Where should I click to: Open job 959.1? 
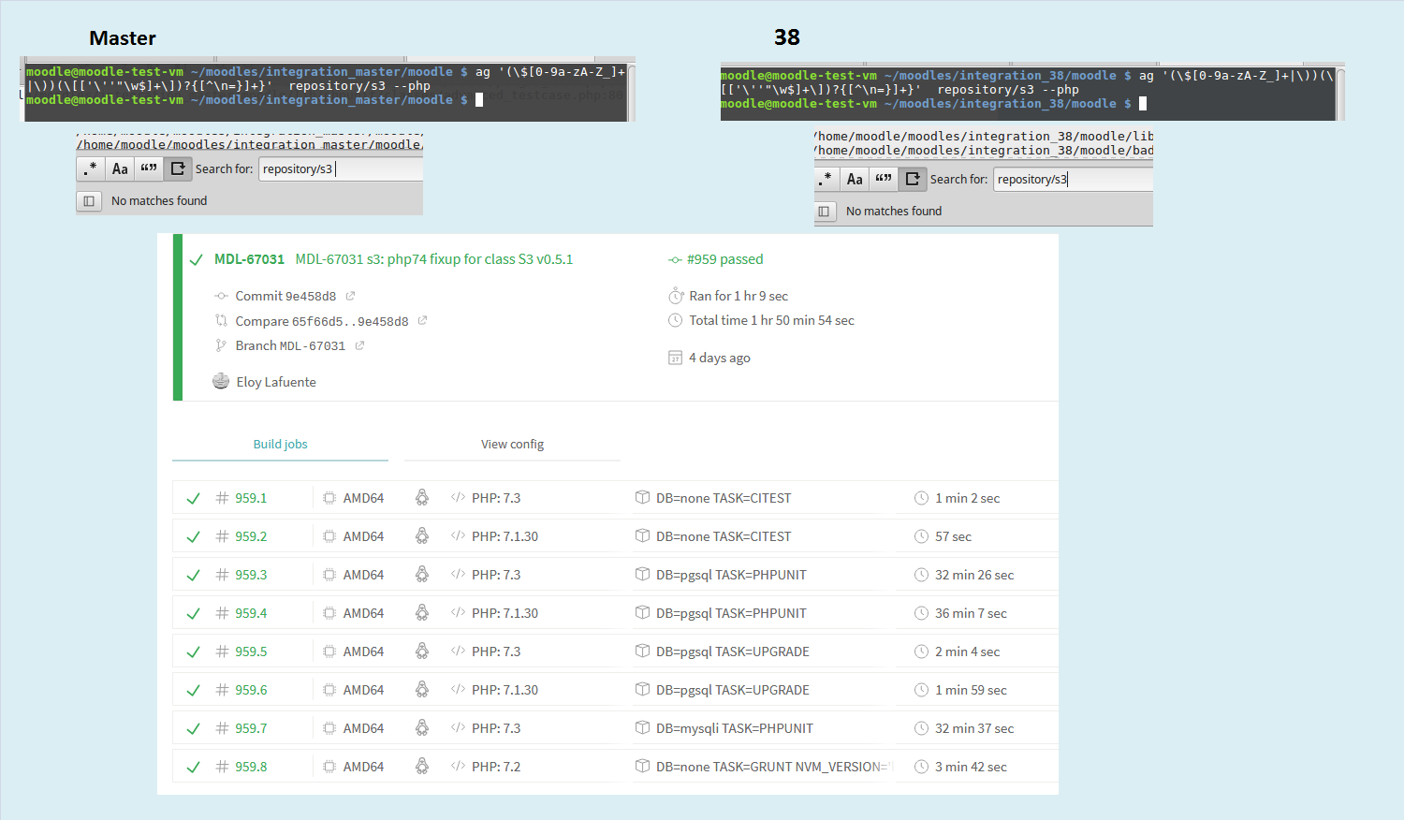[251, 498]
